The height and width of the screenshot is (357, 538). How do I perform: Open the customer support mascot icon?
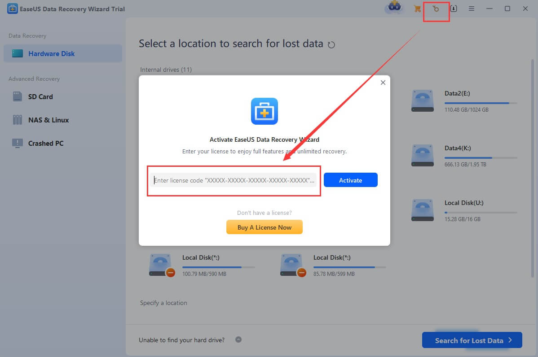pos(393,8)
